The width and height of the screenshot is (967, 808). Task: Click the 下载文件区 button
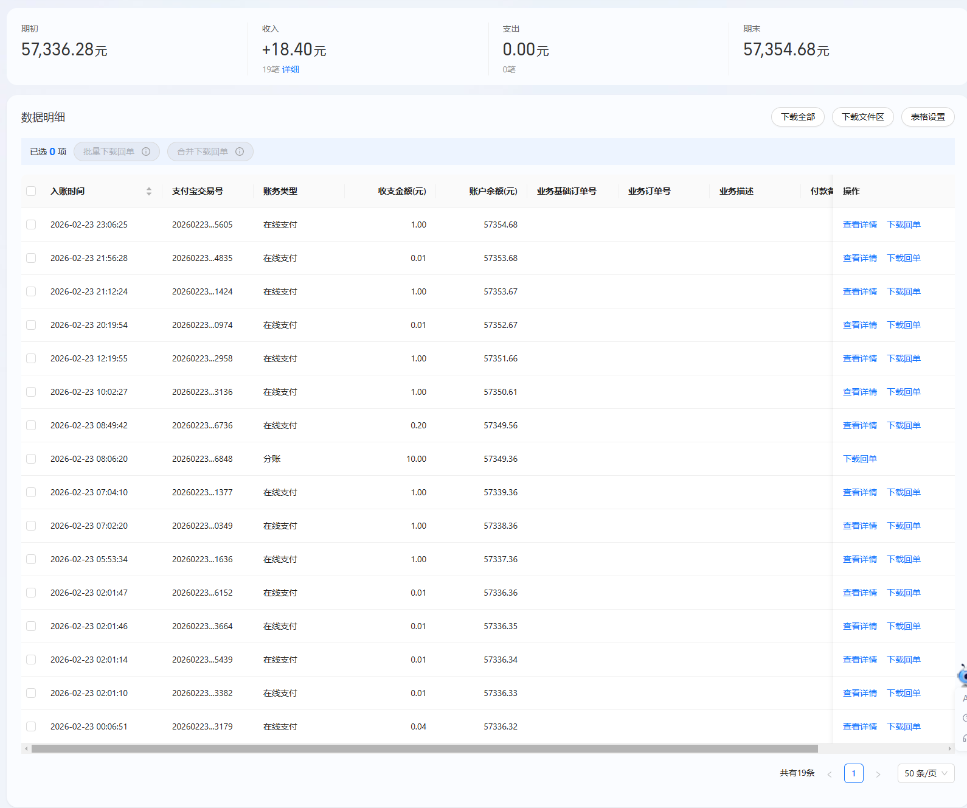click(862, 117)
